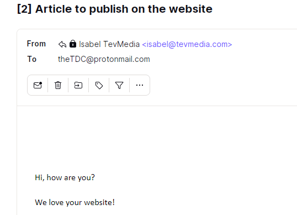297x215 pixels.
Task: Click the replied arrow icon beside sender
Action: pyautogui.click(x=62, y=44)
